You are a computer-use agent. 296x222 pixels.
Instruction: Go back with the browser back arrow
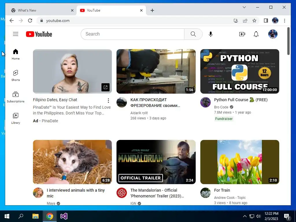point(12,21)
